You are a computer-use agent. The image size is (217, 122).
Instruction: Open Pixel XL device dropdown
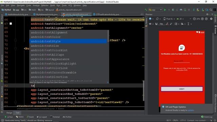169,19
